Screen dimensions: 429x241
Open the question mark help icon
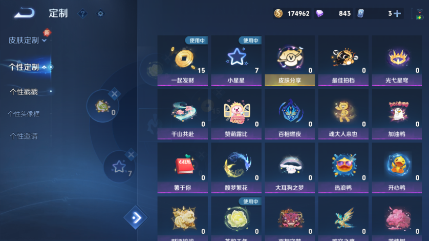tap(82, 13)
